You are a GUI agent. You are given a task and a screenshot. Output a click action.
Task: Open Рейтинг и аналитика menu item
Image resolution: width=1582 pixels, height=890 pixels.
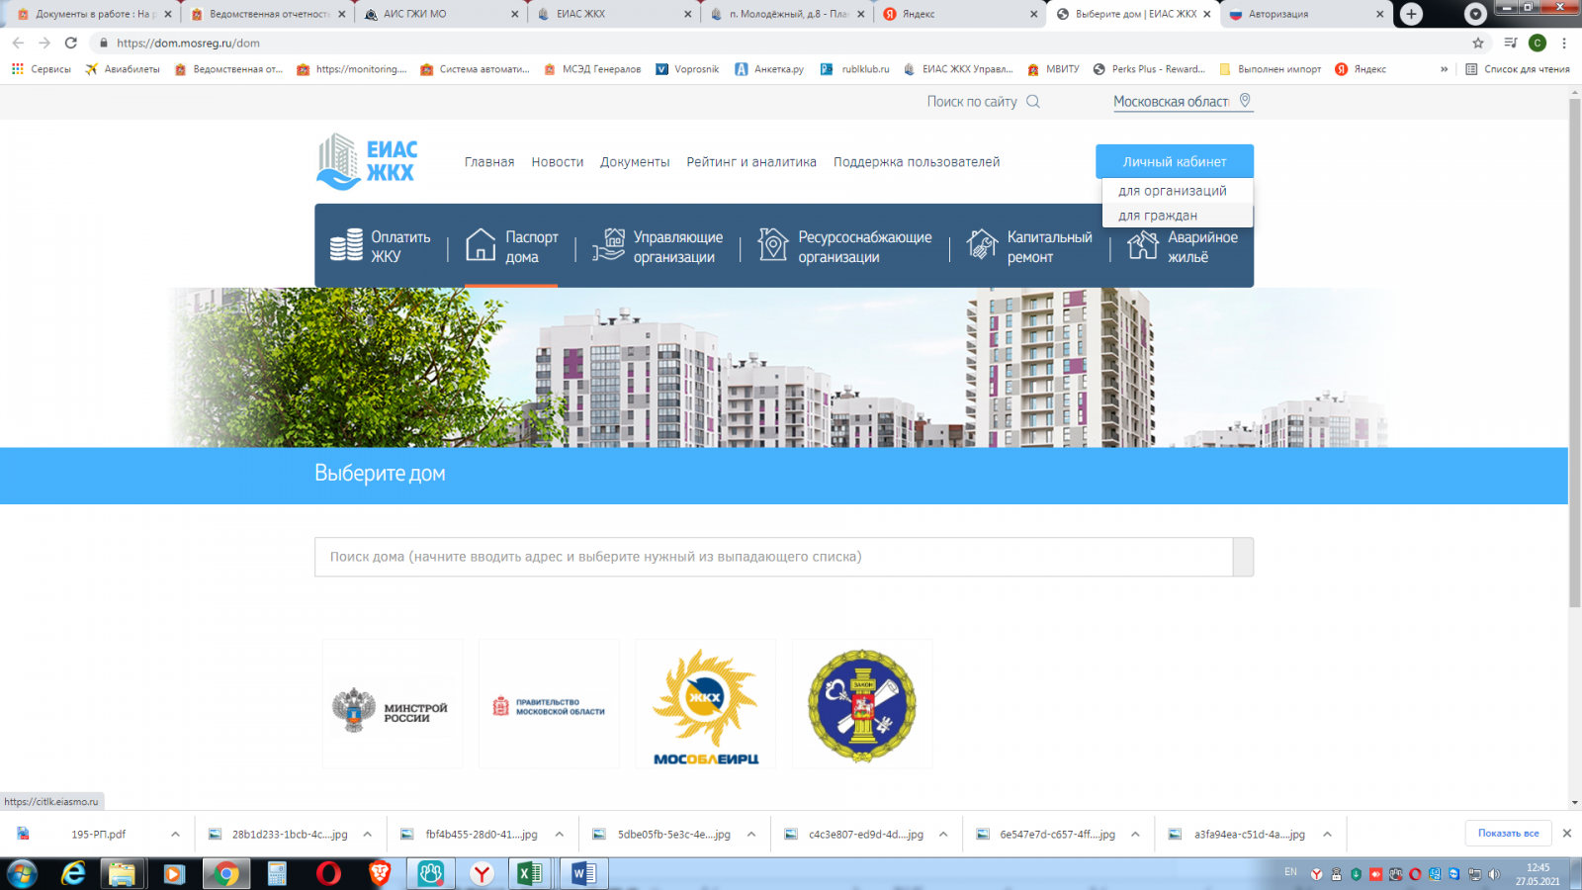click(751, 162)
